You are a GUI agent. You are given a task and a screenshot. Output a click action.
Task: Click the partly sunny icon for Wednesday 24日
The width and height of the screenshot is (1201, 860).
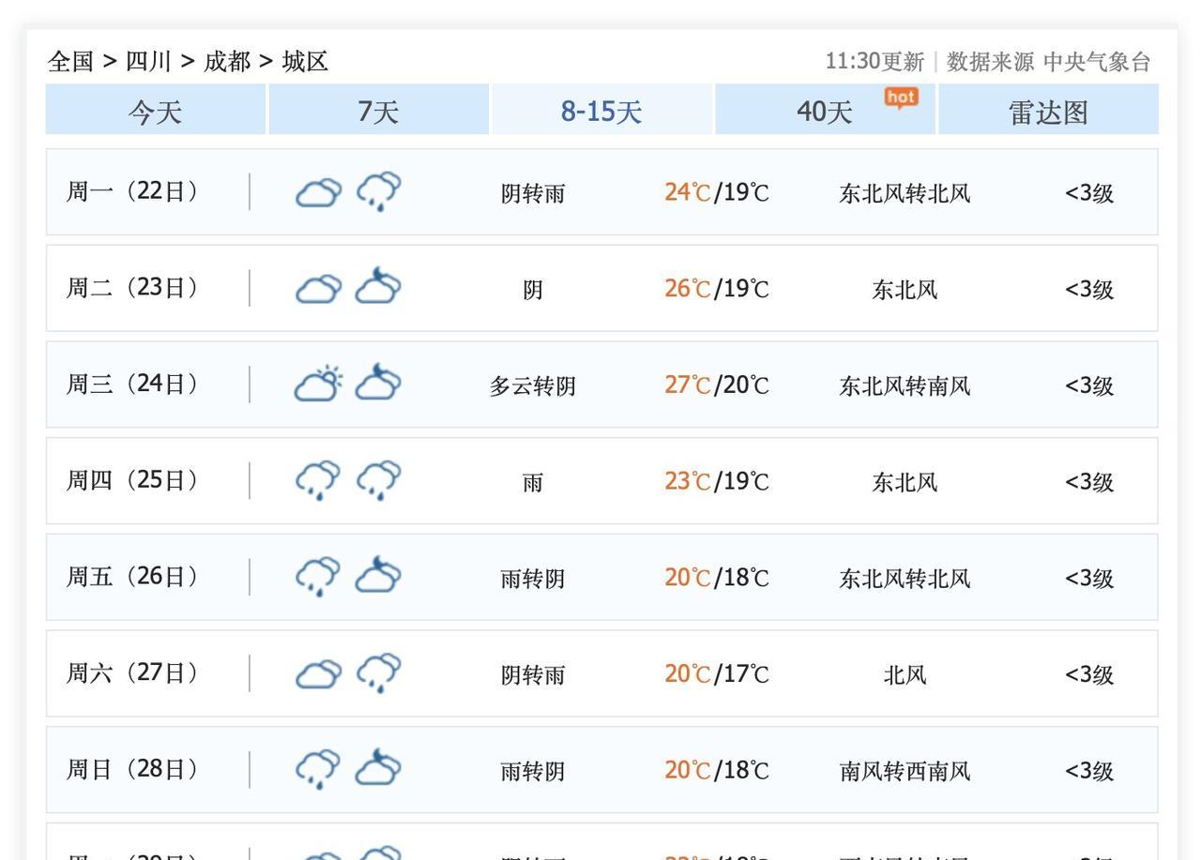pyautogui.click(x=318, y=384)
